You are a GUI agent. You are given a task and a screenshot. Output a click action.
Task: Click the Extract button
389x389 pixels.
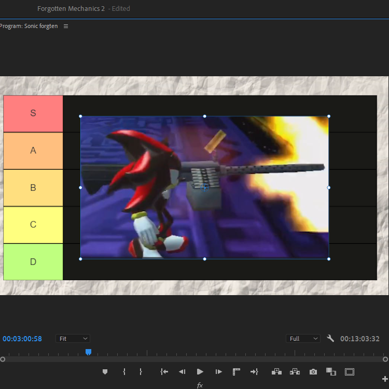295,372
